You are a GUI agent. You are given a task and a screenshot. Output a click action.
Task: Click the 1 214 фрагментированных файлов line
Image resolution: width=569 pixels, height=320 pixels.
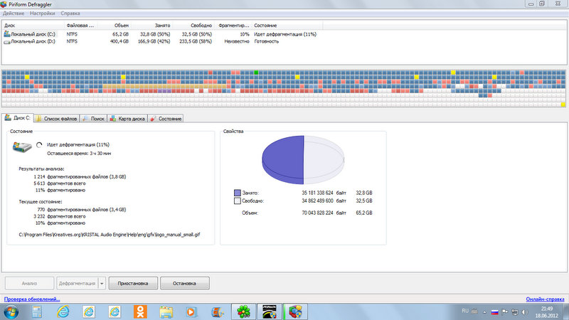tap(80, 176)
